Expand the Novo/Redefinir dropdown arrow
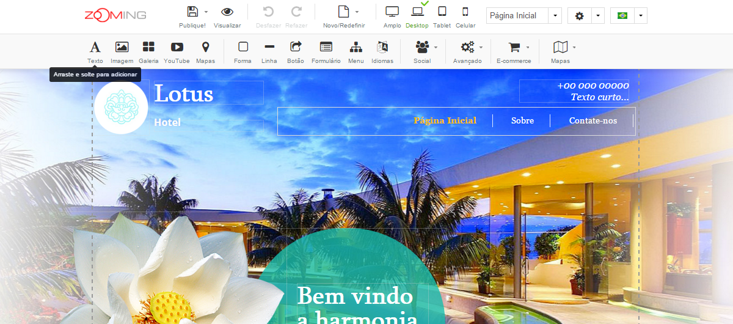This screenshot has width=733, height=324. pyautogui.click(x=357, y=12)
